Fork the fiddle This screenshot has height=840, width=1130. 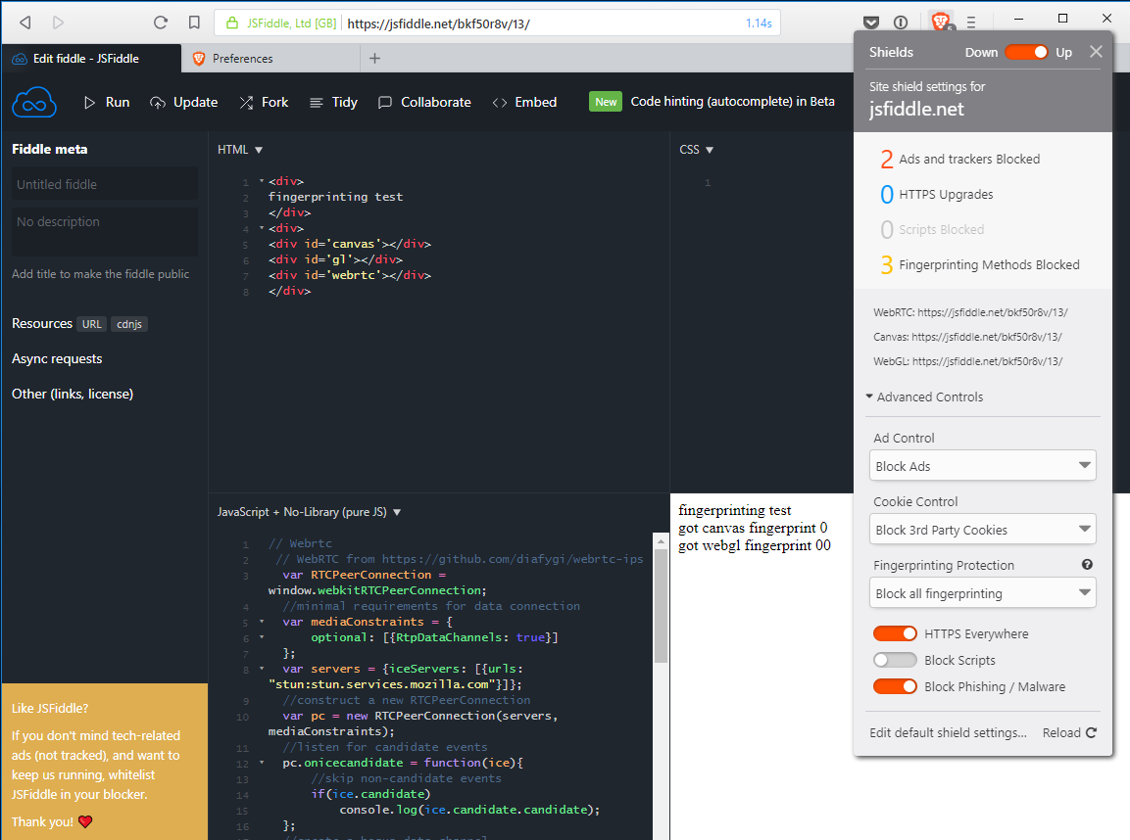(264, 102)
